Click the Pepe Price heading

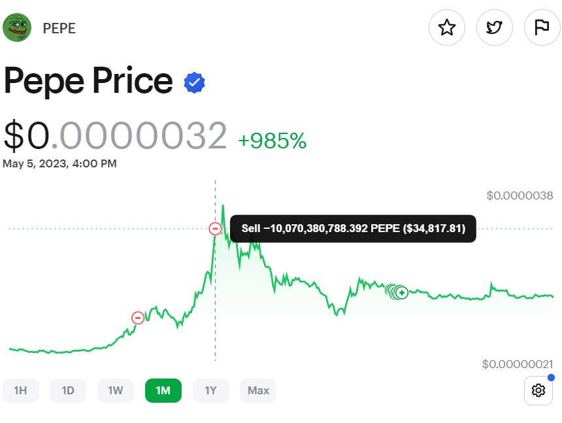coord(88,82)
